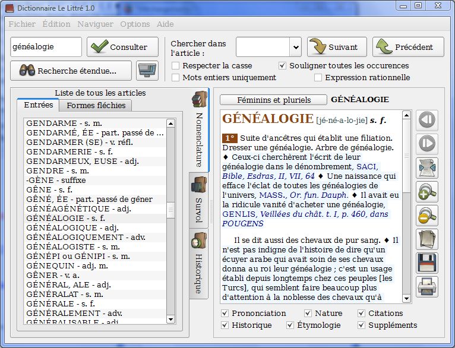Click entries list scrollbar up arrow
Viewport: 455px width, 348px height.
170,124
